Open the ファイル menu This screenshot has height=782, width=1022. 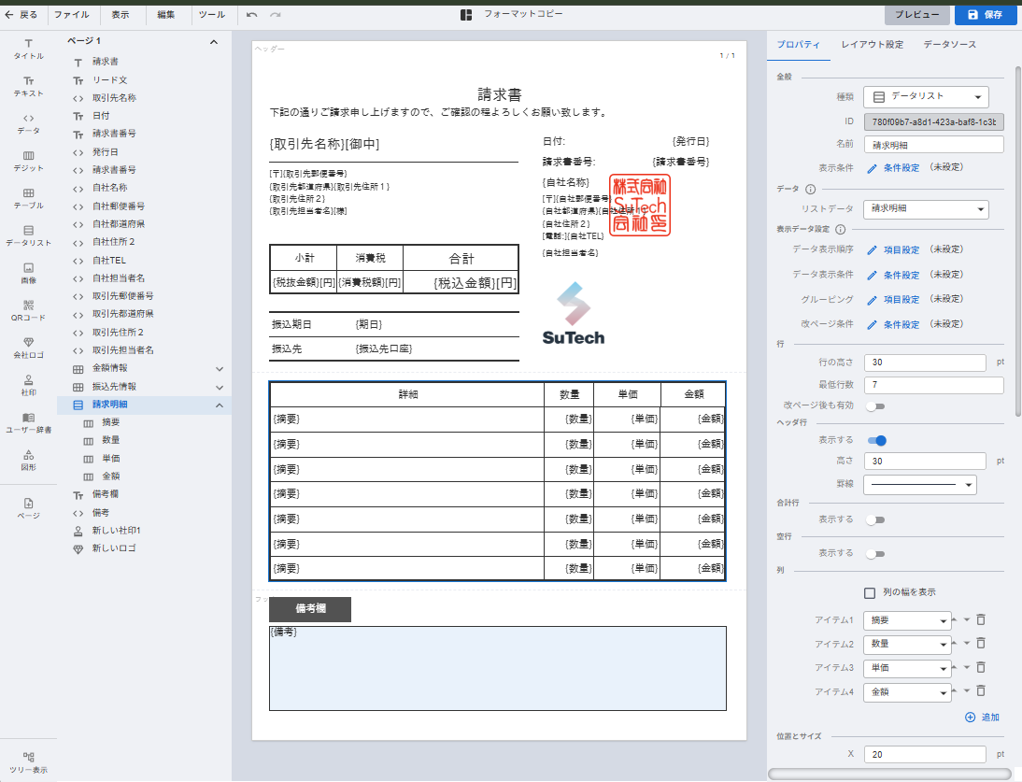click(72, 15)
